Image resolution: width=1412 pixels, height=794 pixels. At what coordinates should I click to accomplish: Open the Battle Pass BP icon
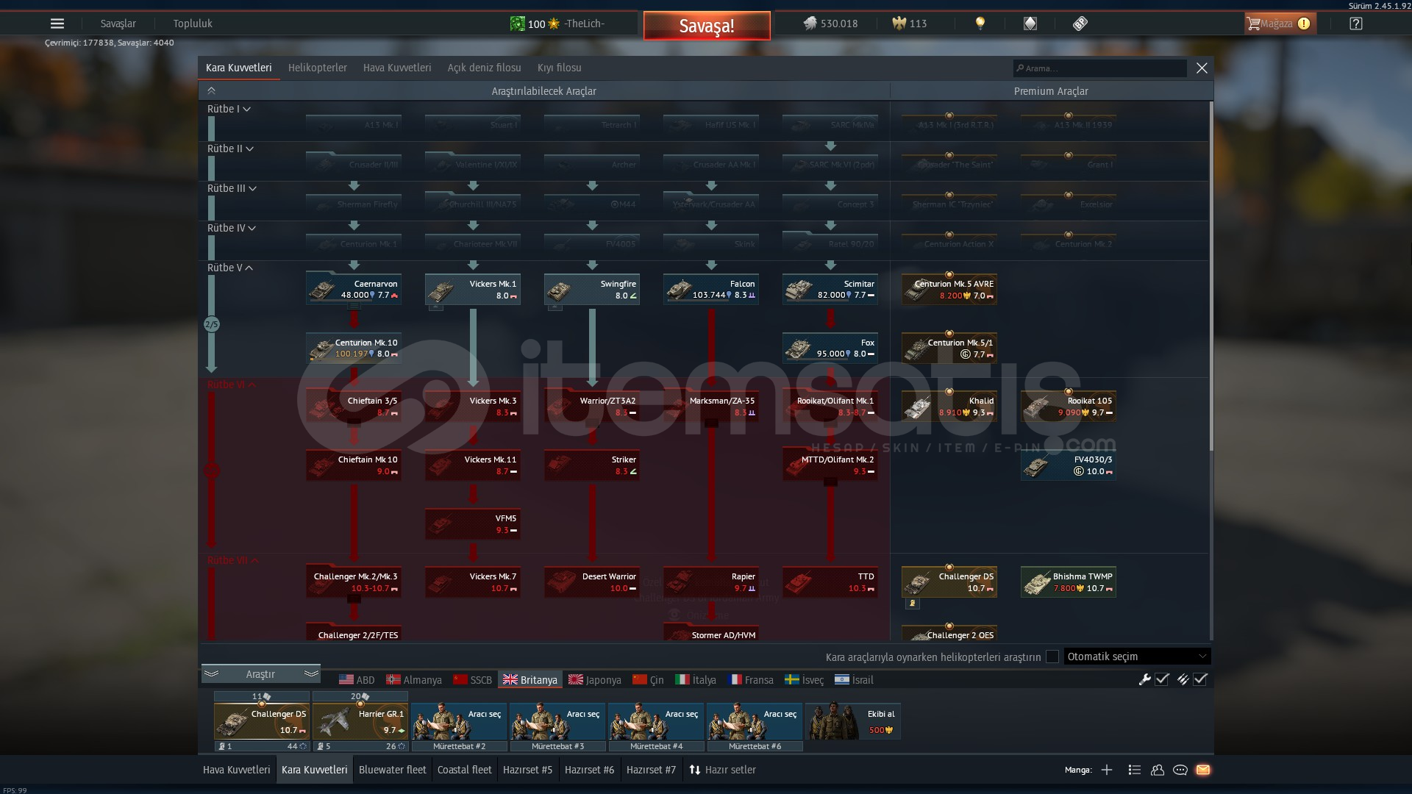point(1080,24)
